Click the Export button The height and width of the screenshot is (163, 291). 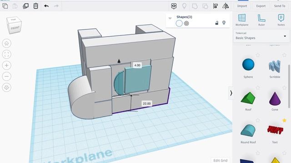(x=261, y=6)
